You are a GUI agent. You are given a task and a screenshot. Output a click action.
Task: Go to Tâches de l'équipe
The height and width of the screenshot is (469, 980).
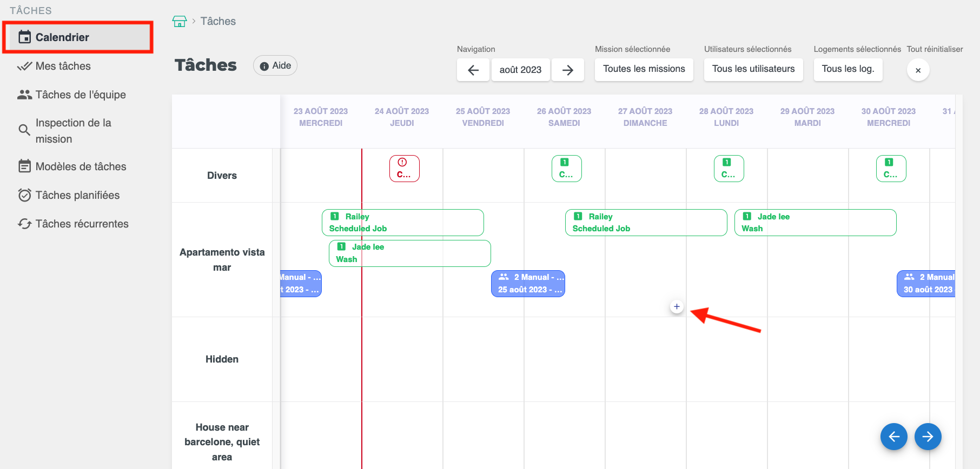80,95
